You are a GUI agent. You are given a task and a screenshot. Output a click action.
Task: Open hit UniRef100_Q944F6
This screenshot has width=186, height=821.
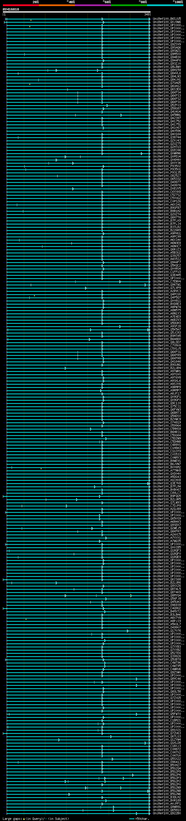click(x=167, y=61)
